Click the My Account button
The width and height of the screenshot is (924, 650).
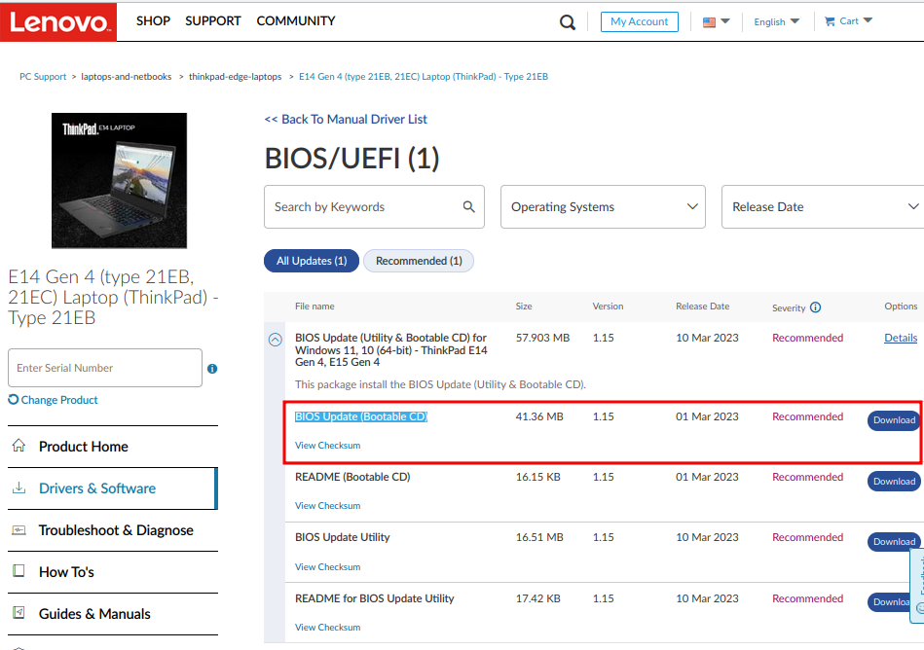pos(640,21)
